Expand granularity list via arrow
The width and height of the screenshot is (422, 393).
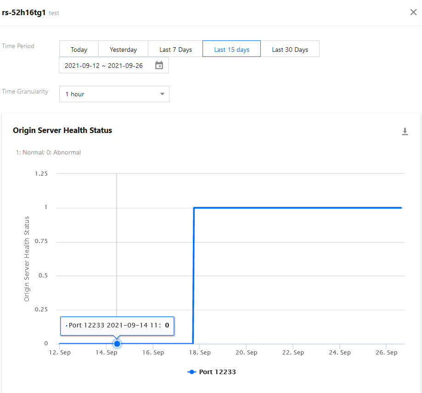pos(162,94)
